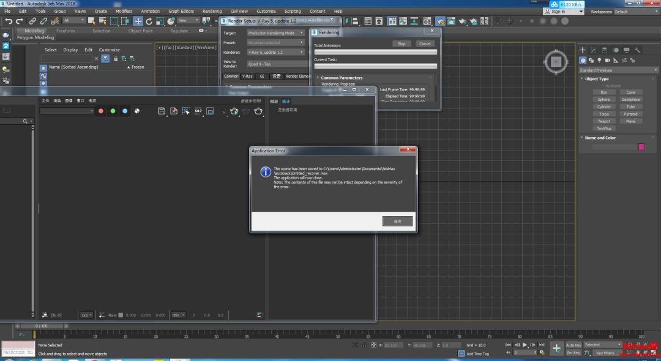
Task: Toggle the green channel circle
Action: pyautogui.click(x=113, y=111)
